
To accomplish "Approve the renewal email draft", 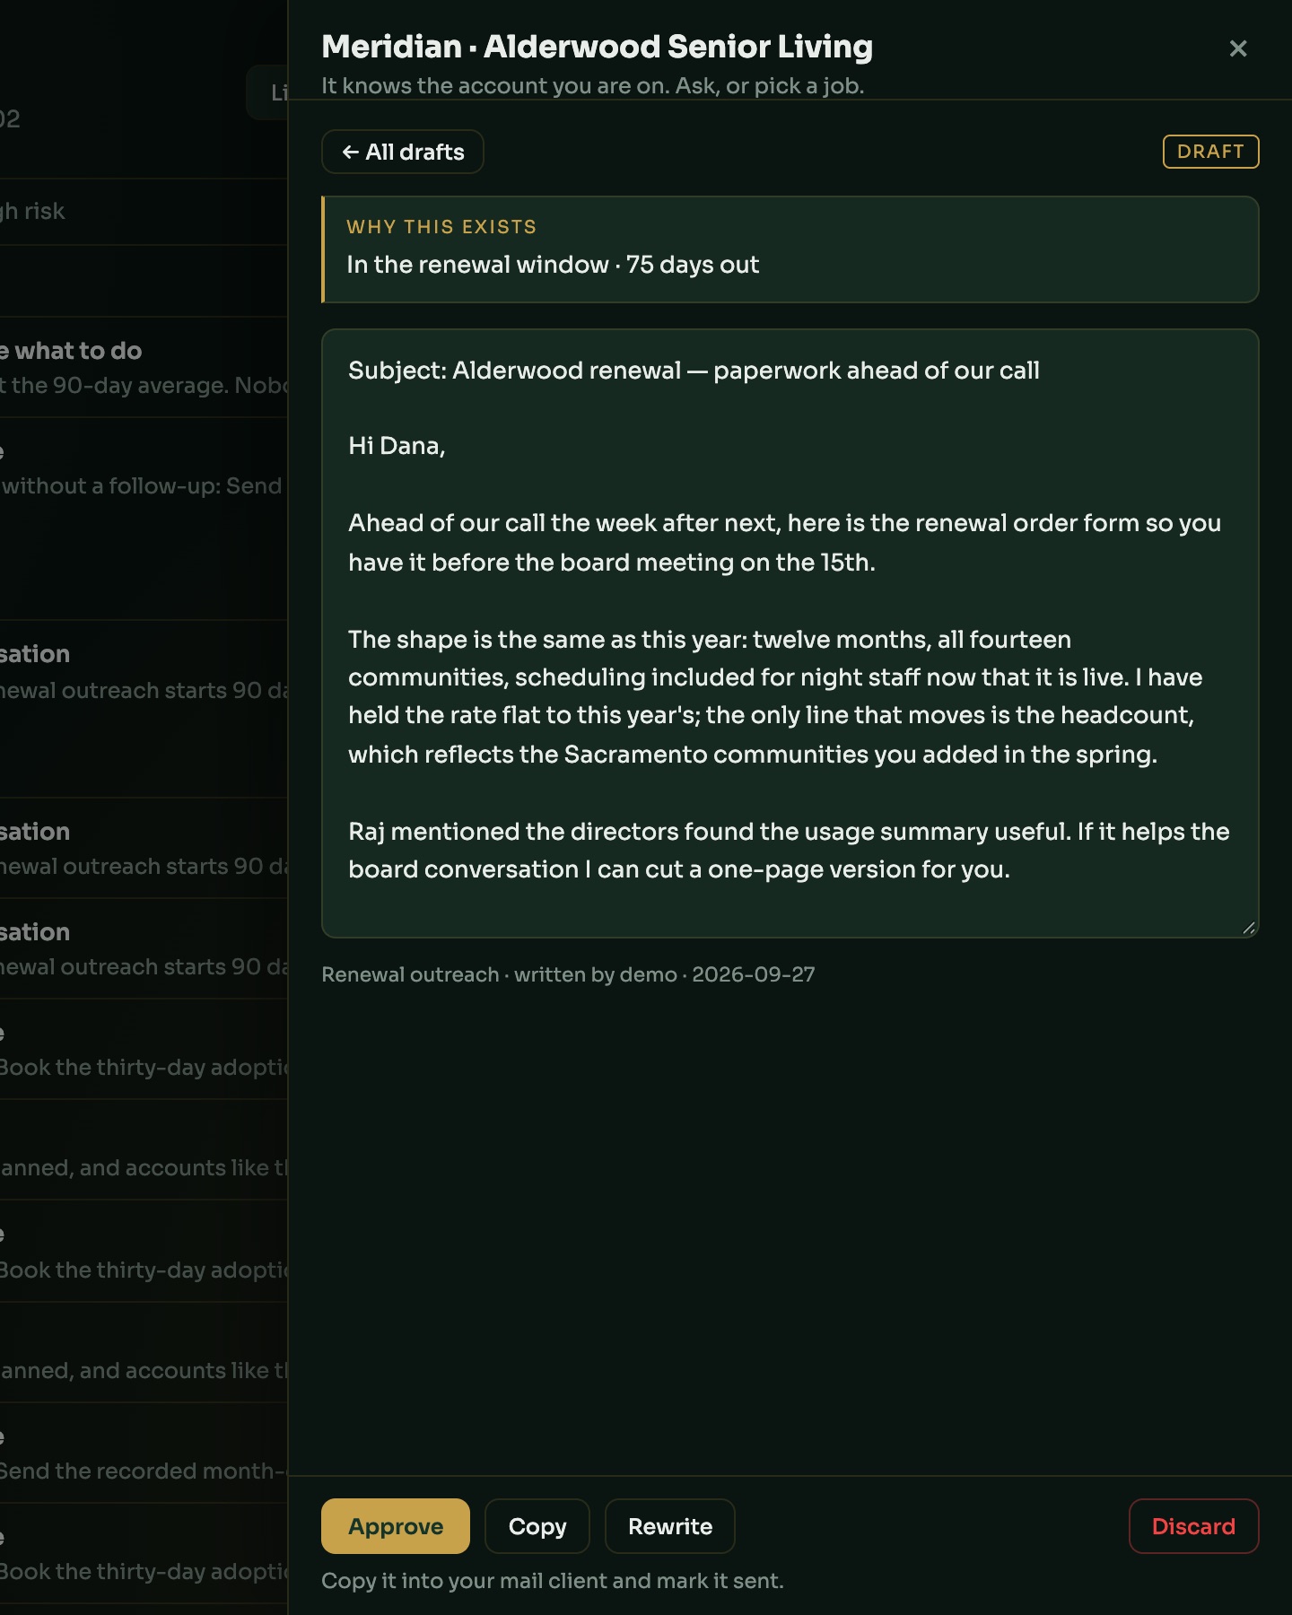I will pos(396,1526).
